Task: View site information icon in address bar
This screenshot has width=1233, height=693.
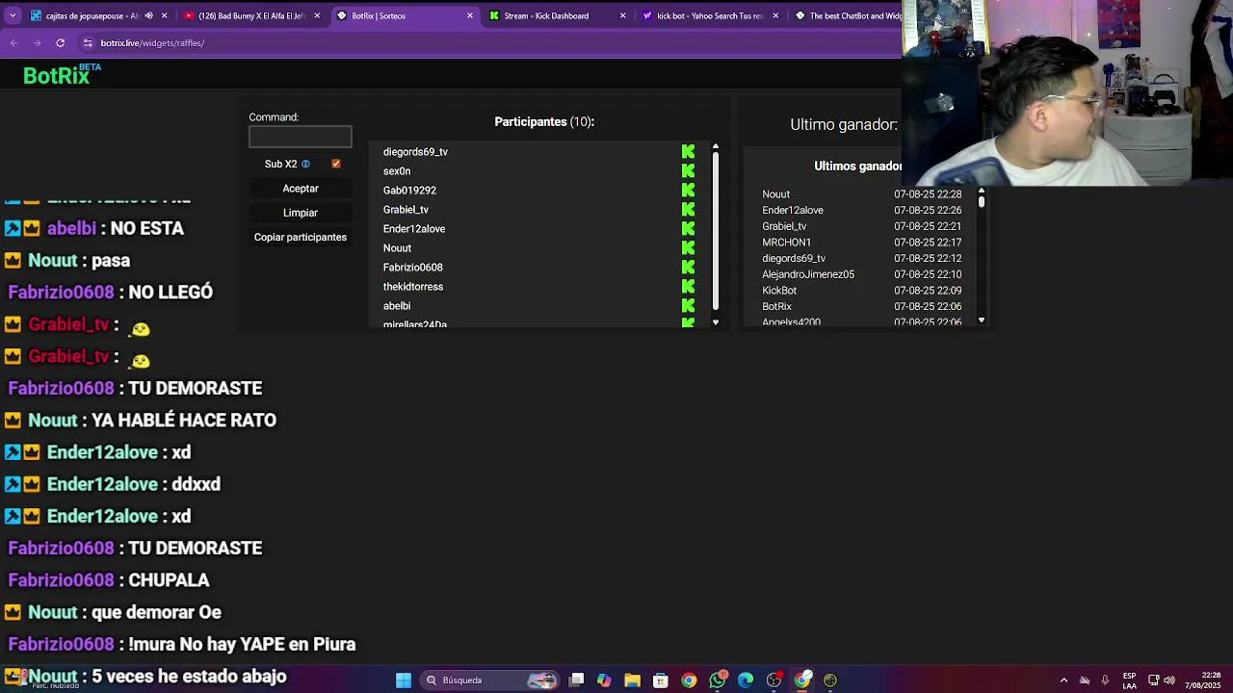Action: 88,43
